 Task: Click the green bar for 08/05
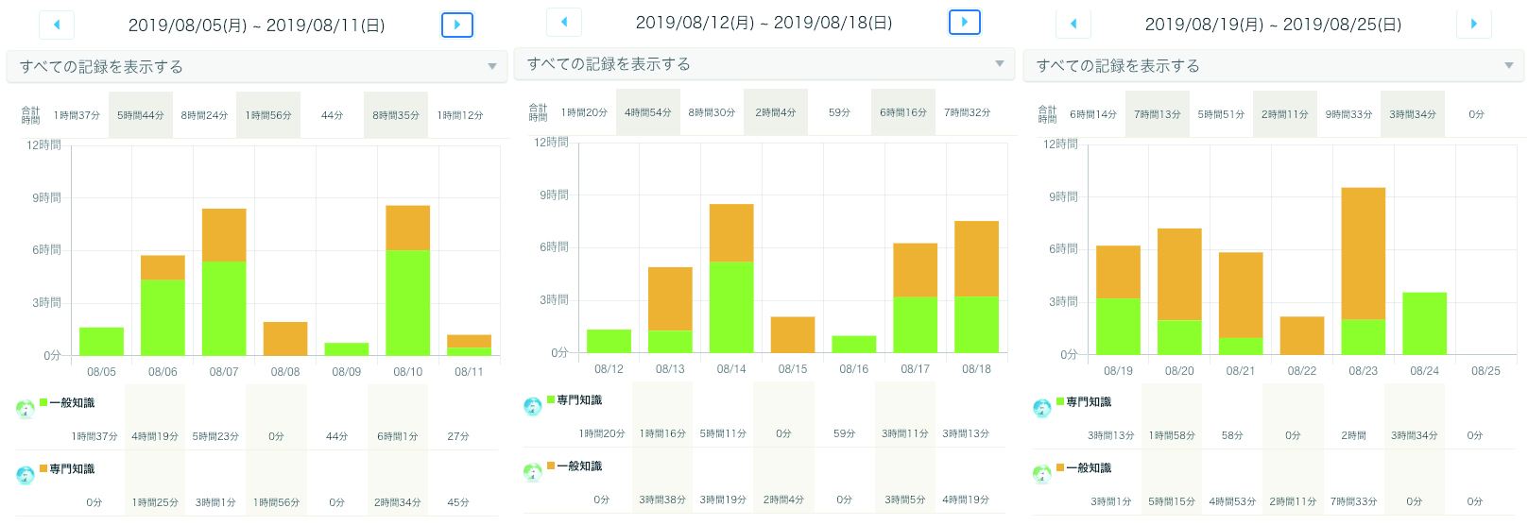(101, 342)
